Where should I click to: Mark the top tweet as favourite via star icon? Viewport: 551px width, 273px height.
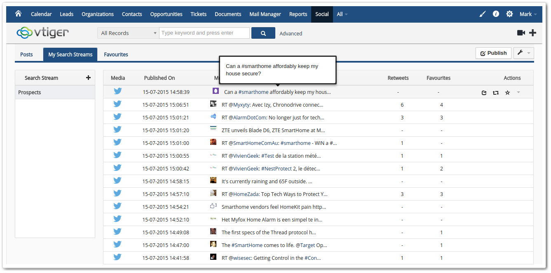coord(507,92)
